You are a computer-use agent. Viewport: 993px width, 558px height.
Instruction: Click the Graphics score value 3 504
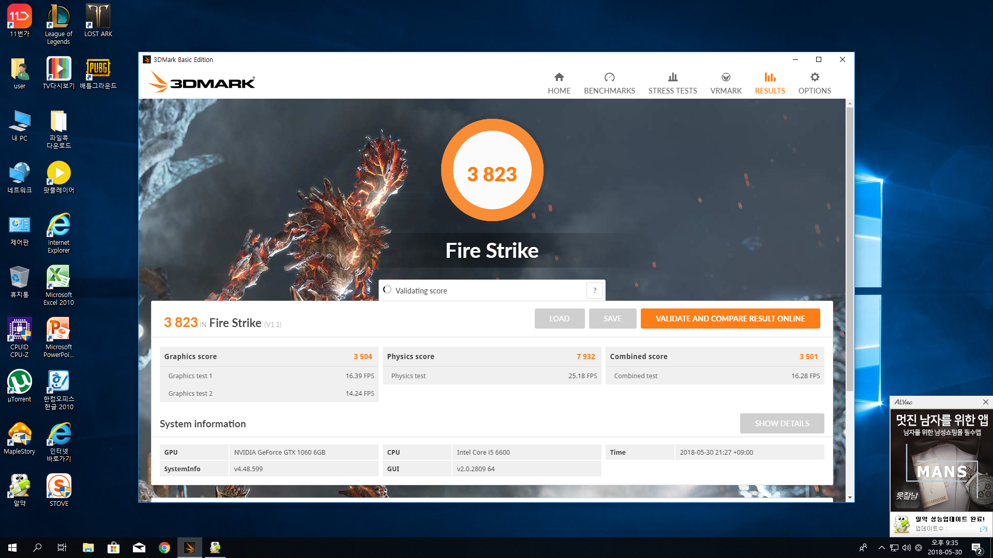coord(363,357)
